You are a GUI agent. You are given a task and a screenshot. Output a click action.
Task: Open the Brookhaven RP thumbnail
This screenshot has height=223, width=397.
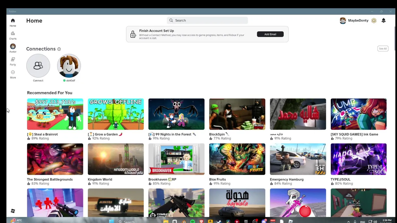[176, 159]
